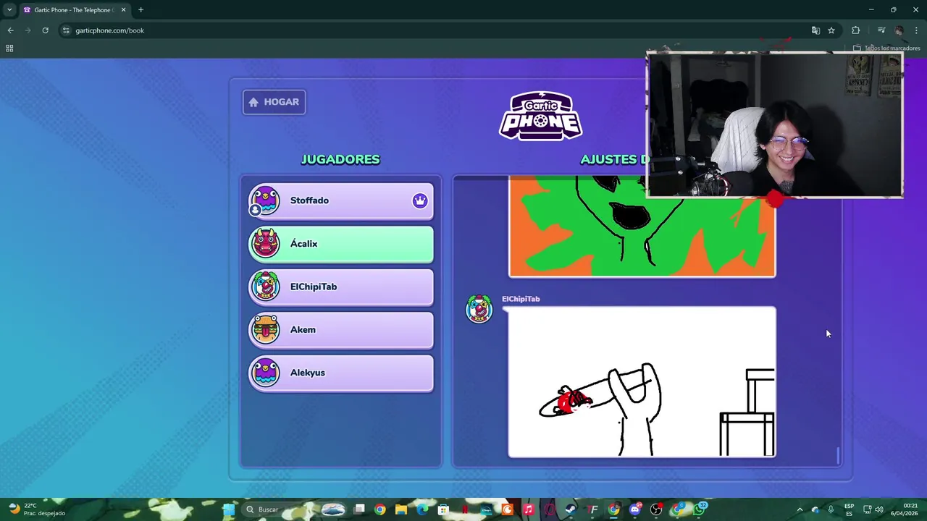Click ElChipiTab author name above drawing

point(521,299)
